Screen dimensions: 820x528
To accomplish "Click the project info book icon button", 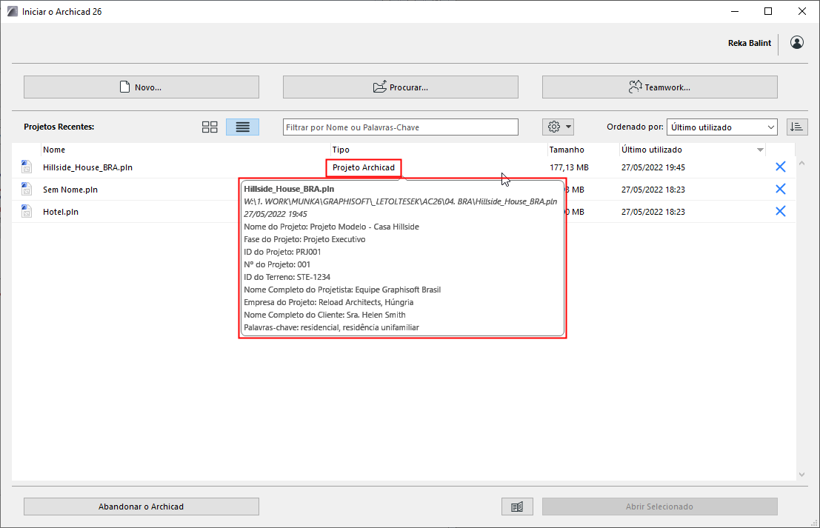I will [517, 507].
